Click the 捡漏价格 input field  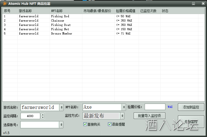pos(155,107)
